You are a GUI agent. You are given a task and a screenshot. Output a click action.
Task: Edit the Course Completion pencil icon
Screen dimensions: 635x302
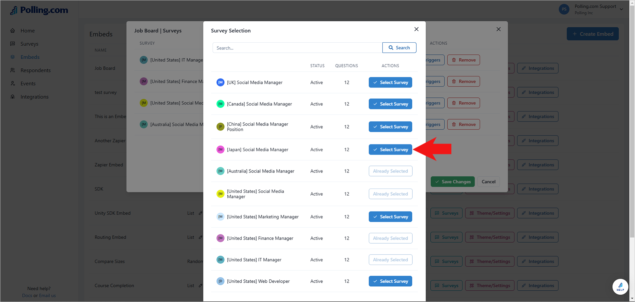[x=200, y=286]
